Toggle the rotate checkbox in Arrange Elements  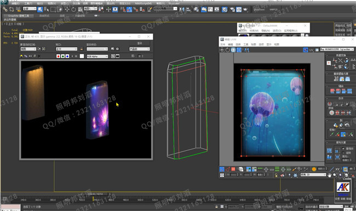[x=343, y=153]
